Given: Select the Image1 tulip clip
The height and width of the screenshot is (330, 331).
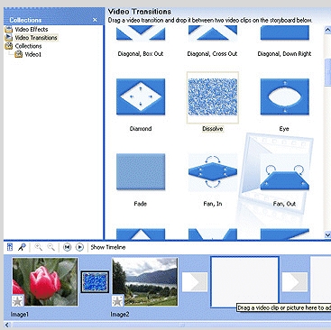Looking at the screenshot, I should coord(45,281).
